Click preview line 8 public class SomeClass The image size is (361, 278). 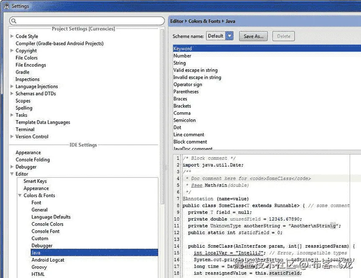[x=266, y=206]
